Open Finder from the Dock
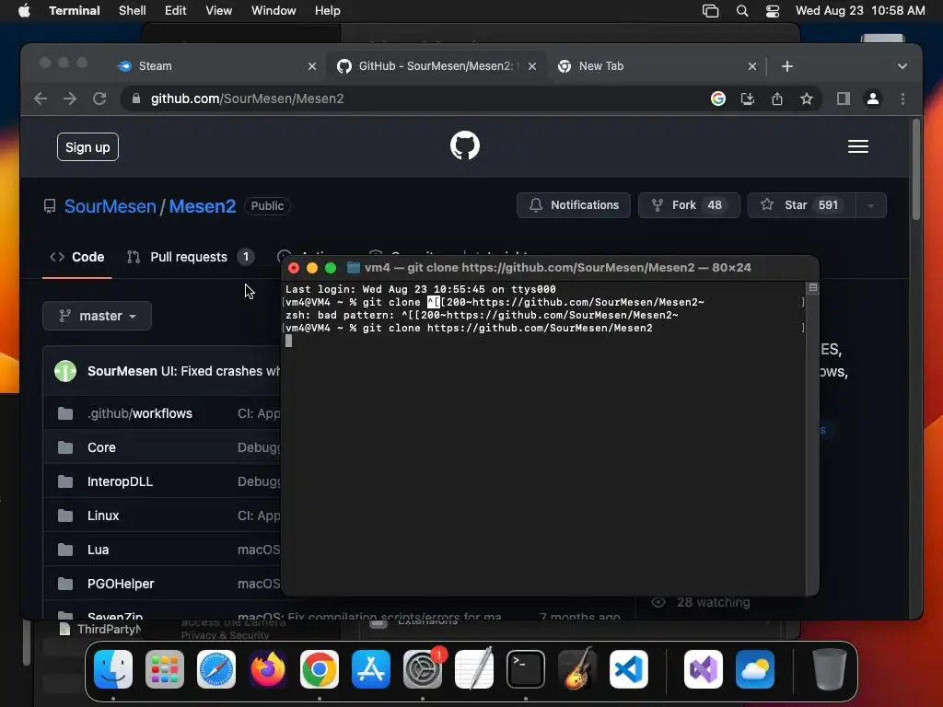 point(113,669)
